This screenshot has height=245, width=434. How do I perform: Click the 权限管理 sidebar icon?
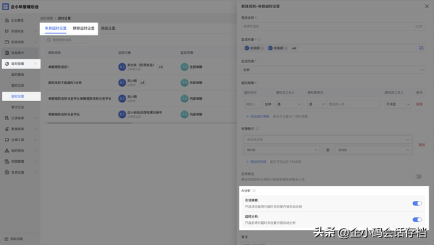(7, 162)
